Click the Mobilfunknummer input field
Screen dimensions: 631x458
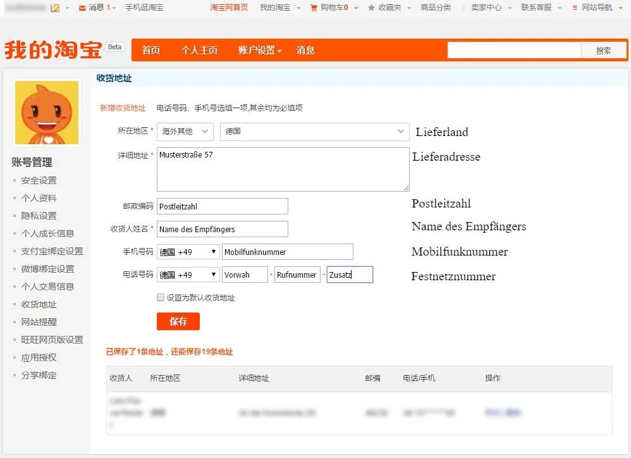pyautogui.click(x=287, y=252)
